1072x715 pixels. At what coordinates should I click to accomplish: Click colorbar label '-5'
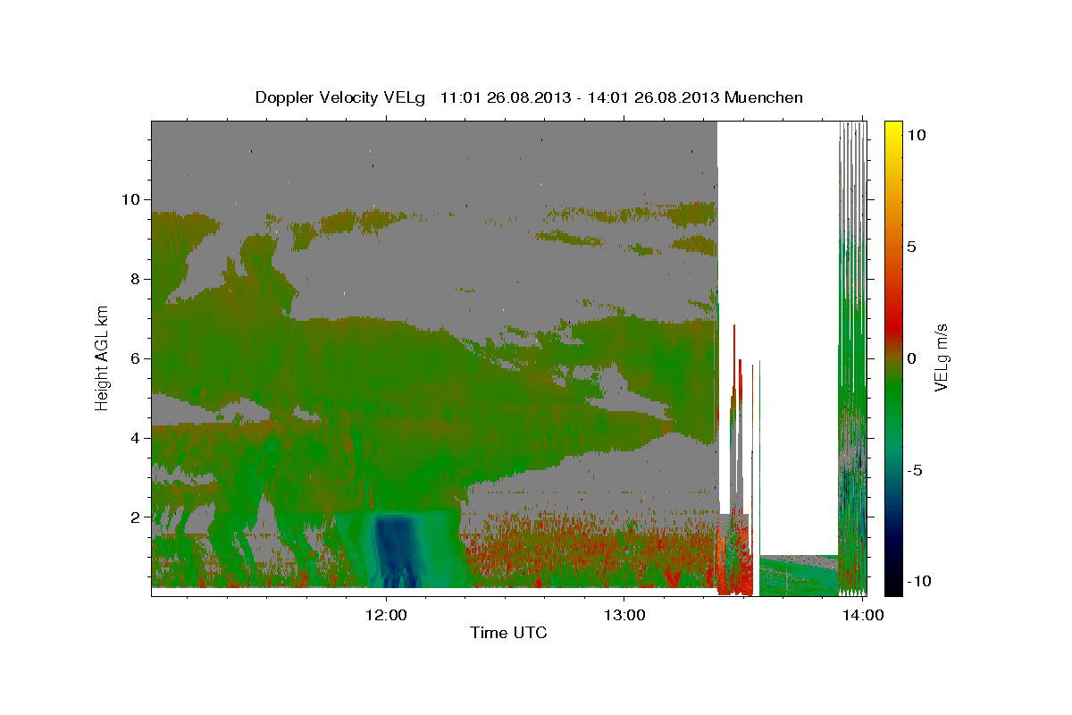[914, 470]
